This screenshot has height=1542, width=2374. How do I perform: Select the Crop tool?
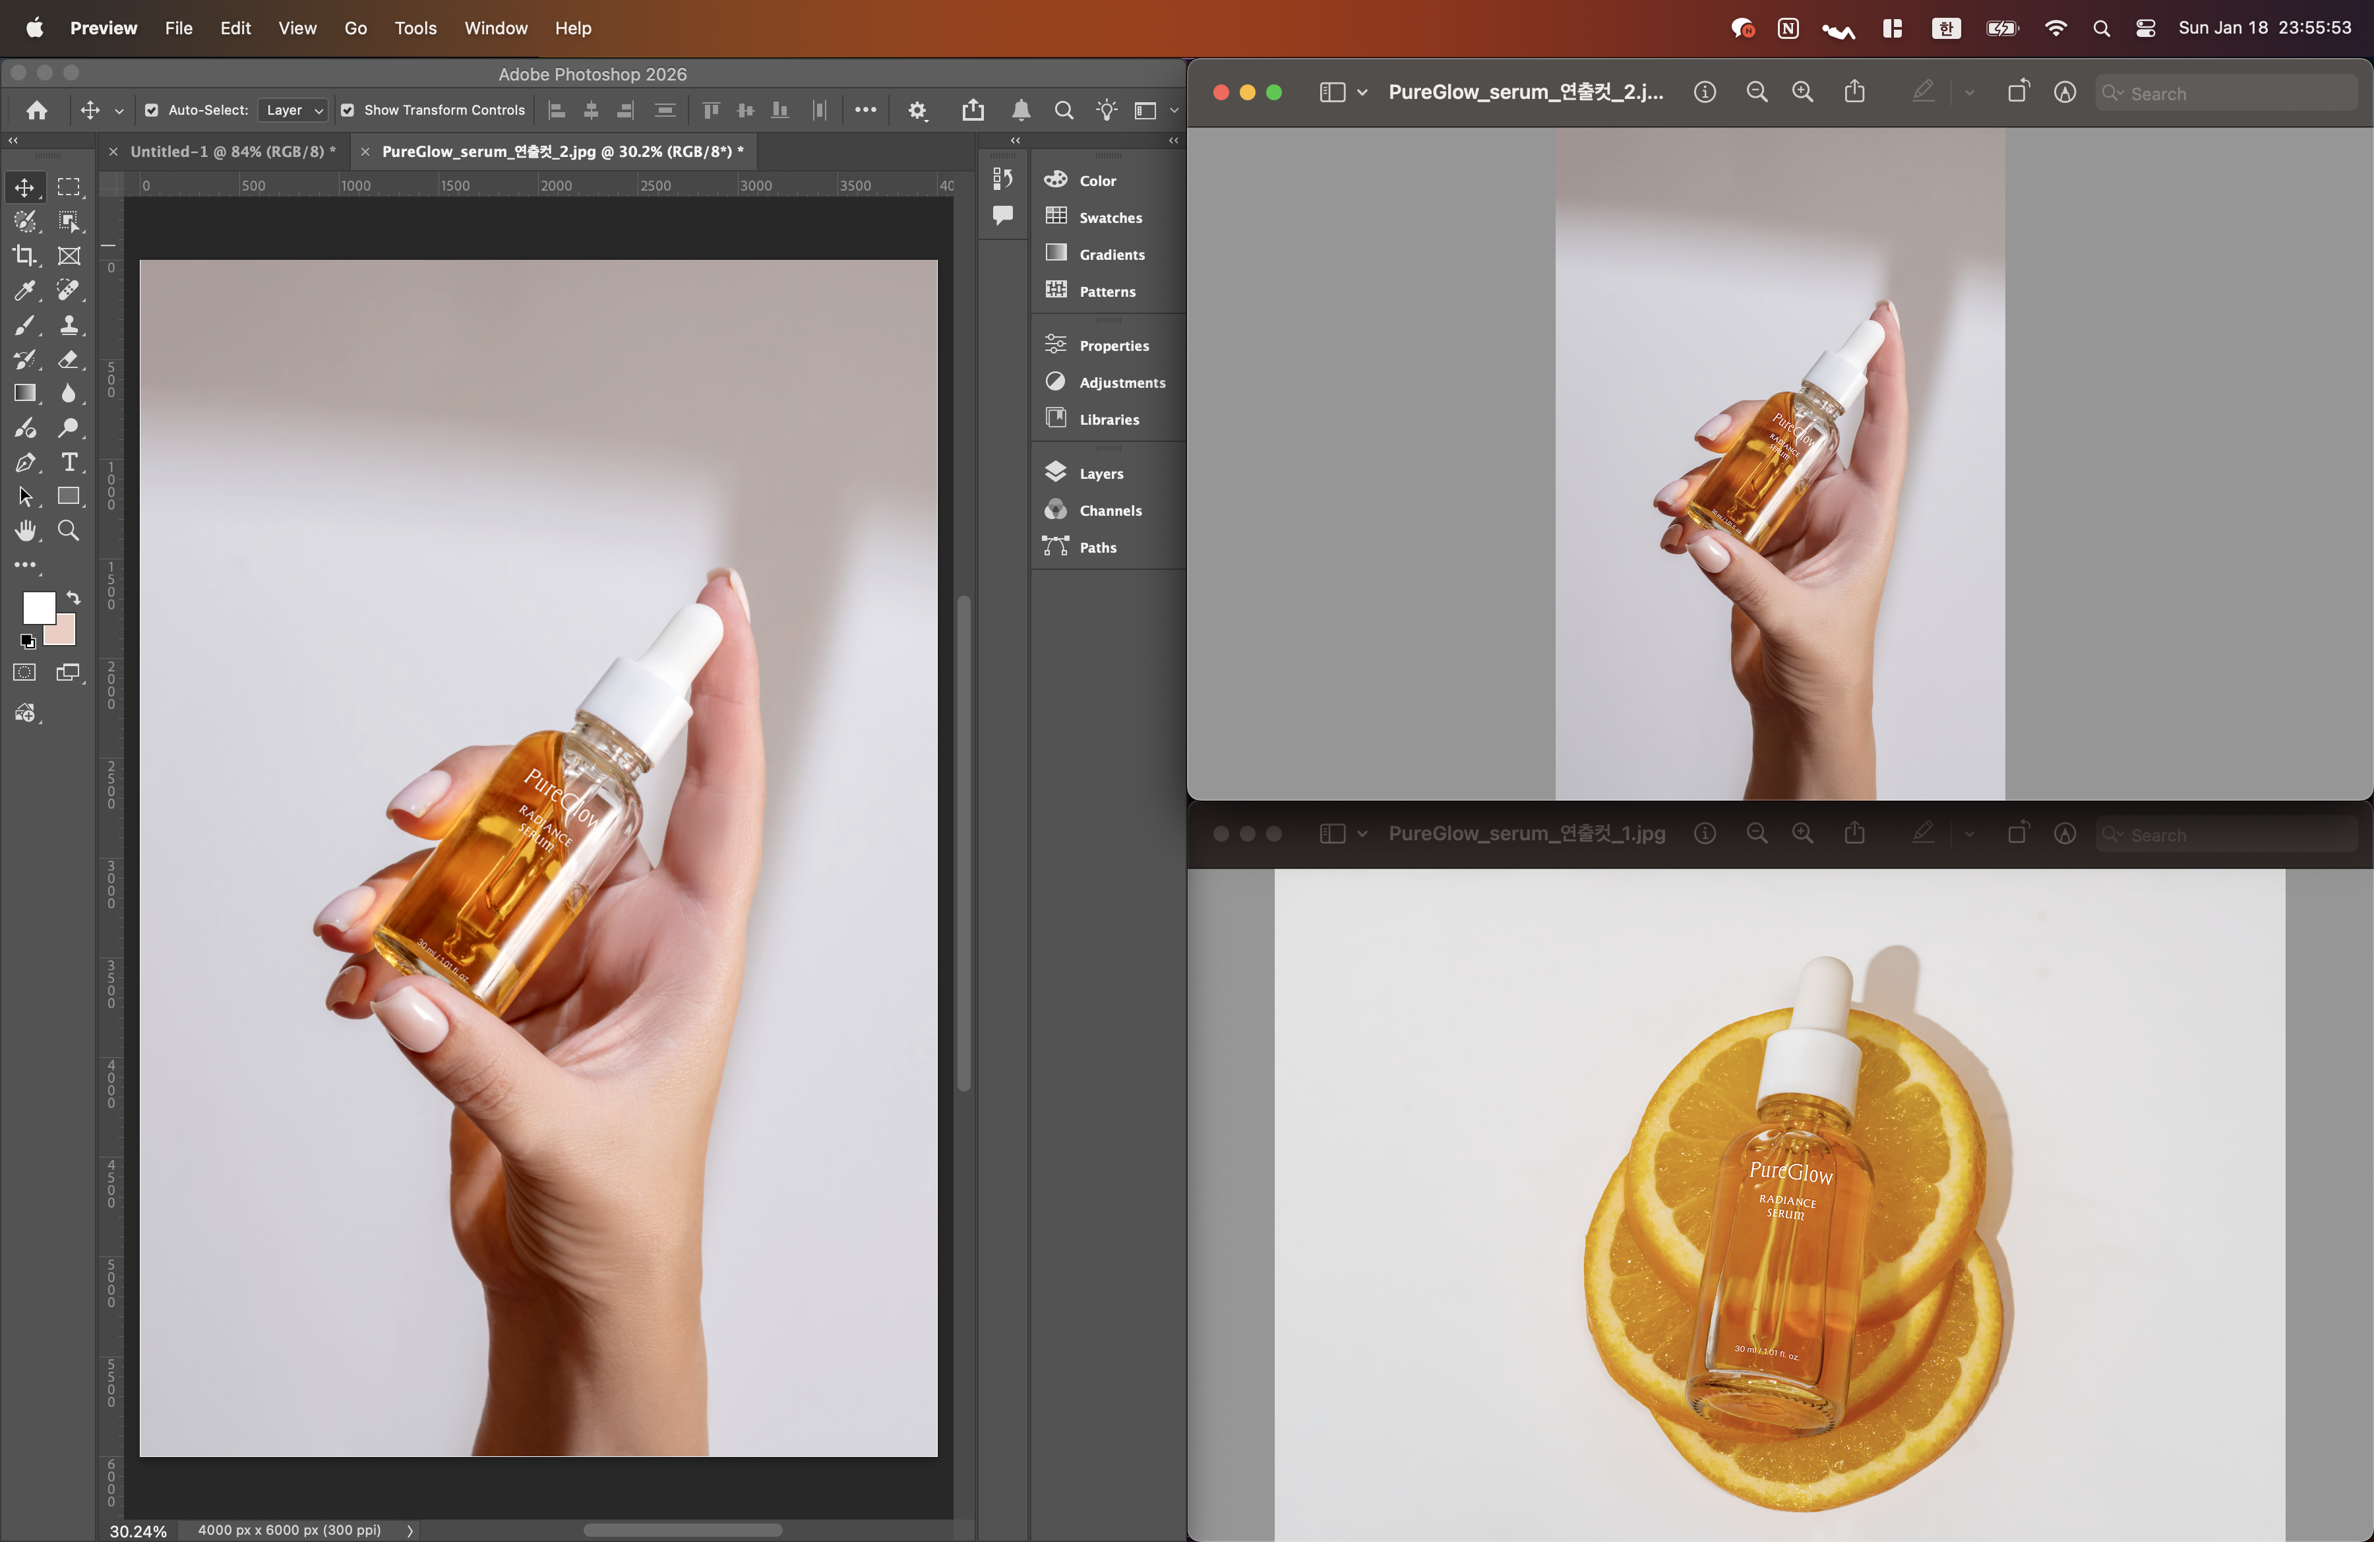point(24,255)
